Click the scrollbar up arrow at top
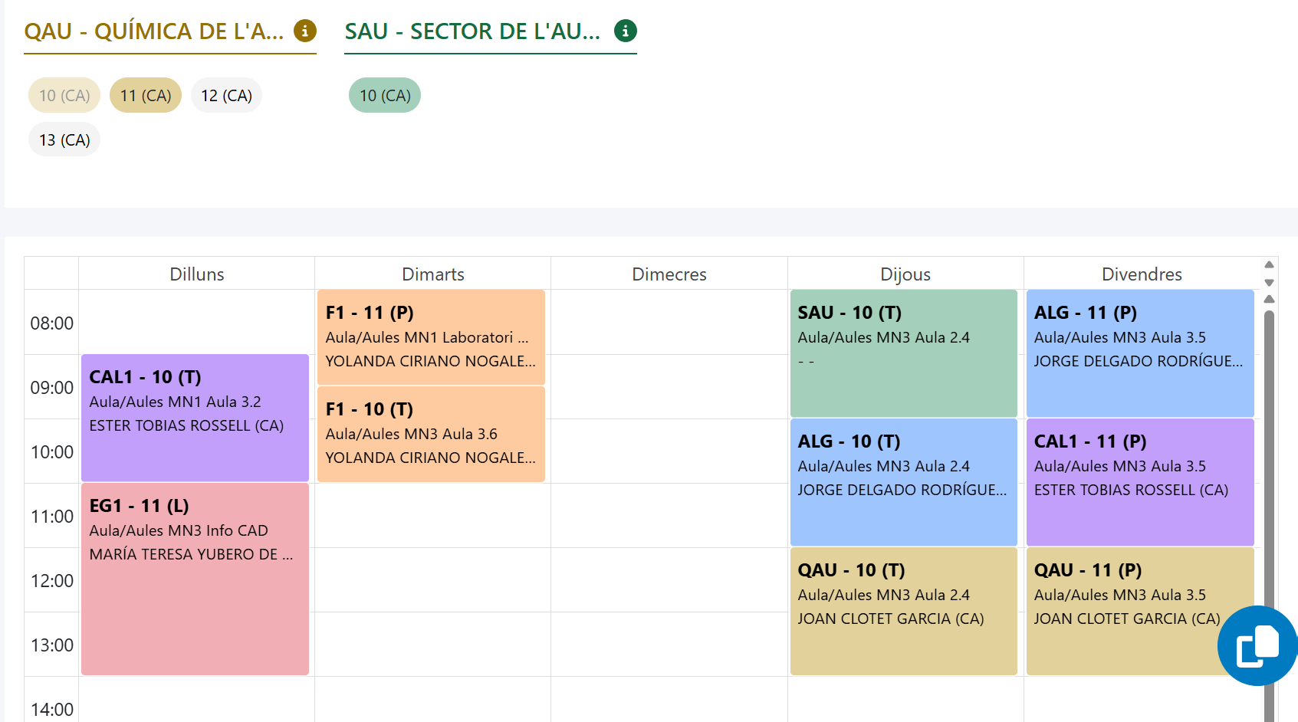The height and width of the screenshot is (722, 1298). coord(1269,264)
